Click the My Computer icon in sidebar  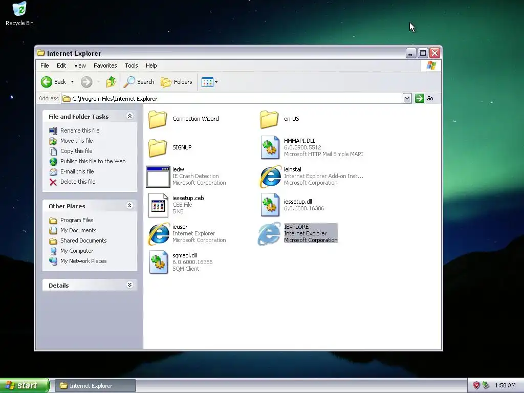[53, 251]
